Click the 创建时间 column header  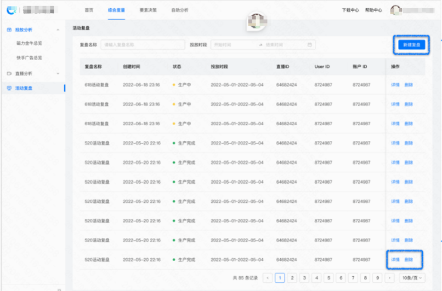[132, 67]
